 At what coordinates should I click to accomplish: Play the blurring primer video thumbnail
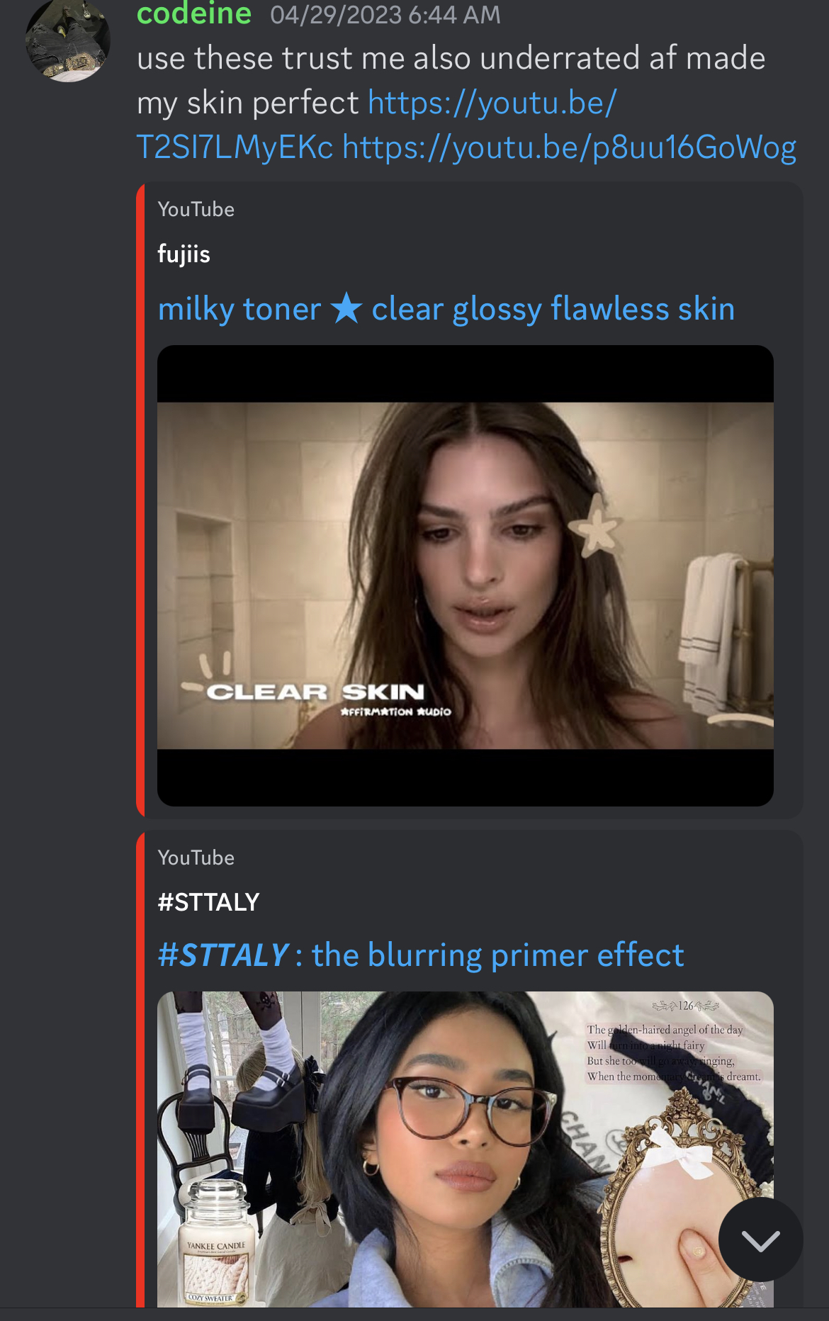(466, 1149)
